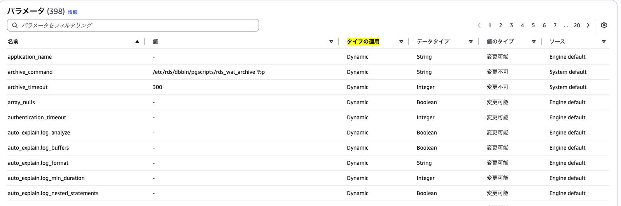Image resolution: width=621 pixels, height=206 pixels.
Task: Go to page 5
Action: (x=533, y=25)
